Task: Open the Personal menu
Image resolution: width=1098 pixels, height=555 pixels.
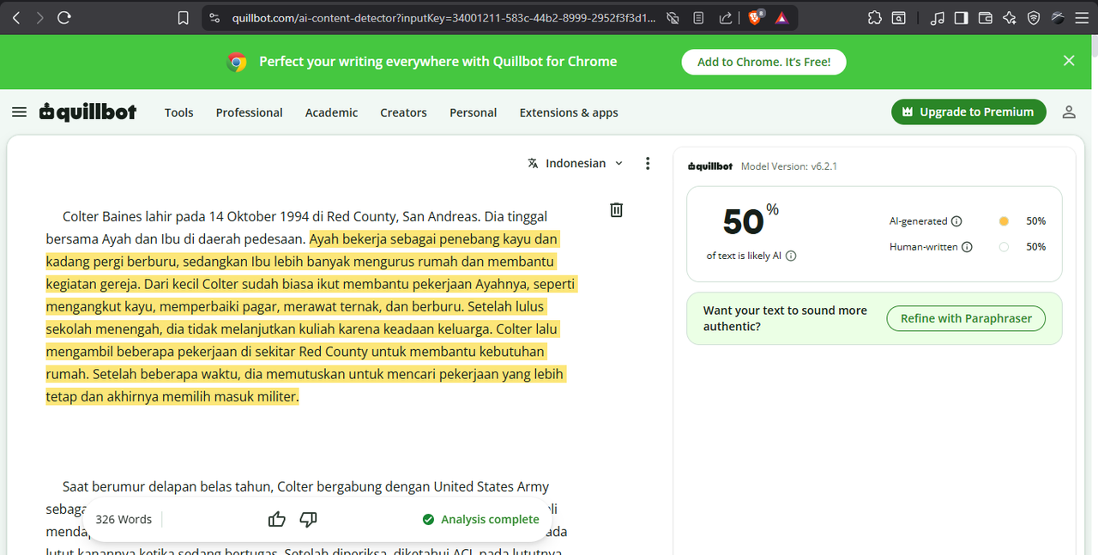Action: [x=473, y=112]
